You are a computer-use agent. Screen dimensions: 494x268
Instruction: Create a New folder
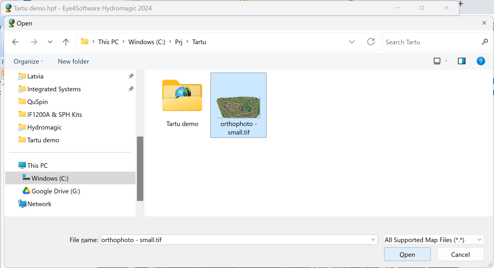pyautogui.click(x=73, y=61)
